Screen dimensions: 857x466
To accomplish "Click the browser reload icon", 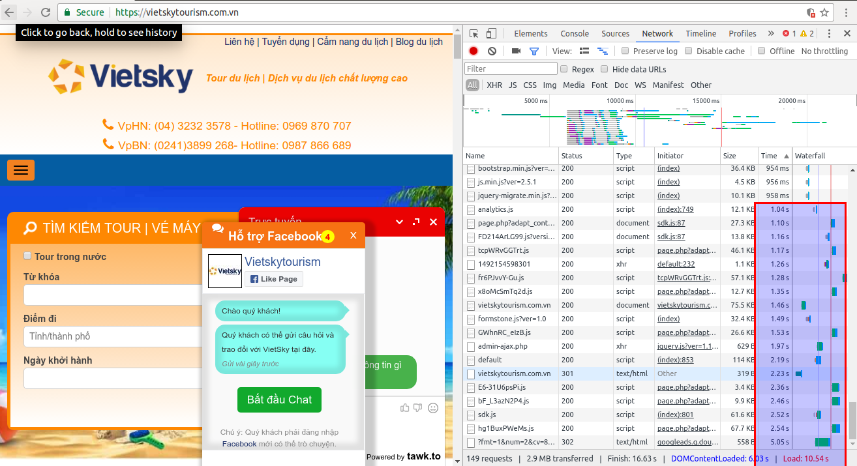I will [46, 12].
